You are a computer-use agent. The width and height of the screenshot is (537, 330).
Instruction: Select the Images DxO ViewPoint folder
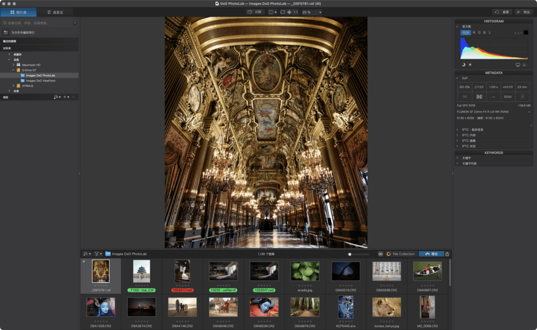(40, 80)
